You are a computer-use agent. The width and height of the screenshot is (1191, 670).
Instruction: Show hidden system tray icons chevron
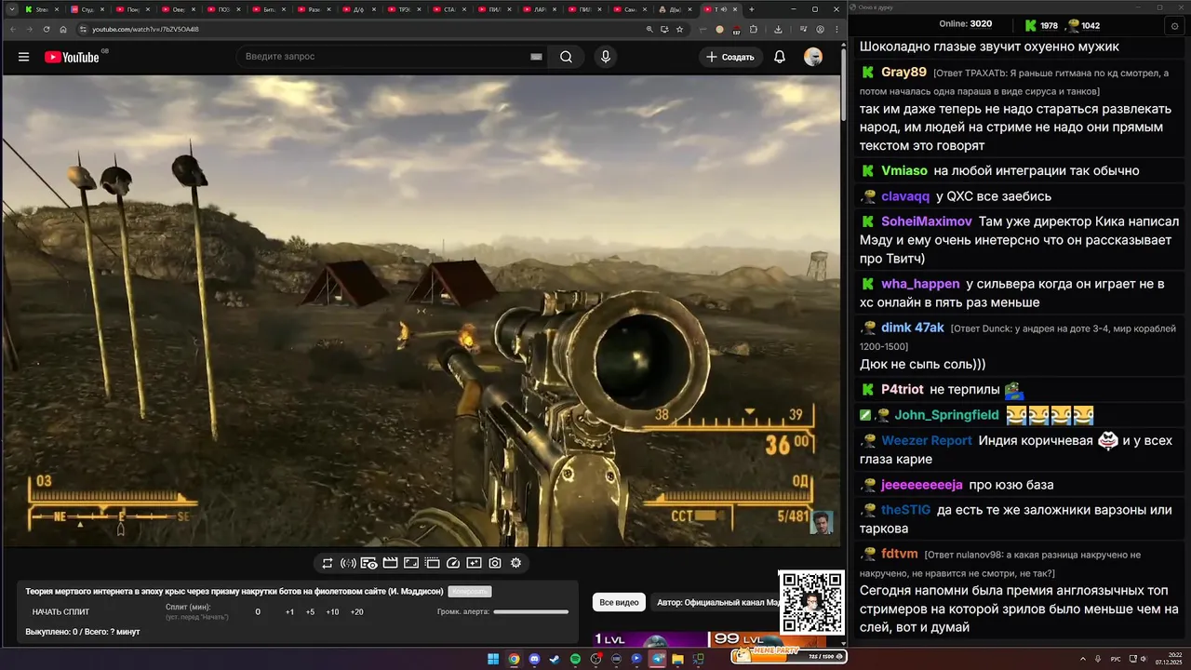[x=1083, y=659]
